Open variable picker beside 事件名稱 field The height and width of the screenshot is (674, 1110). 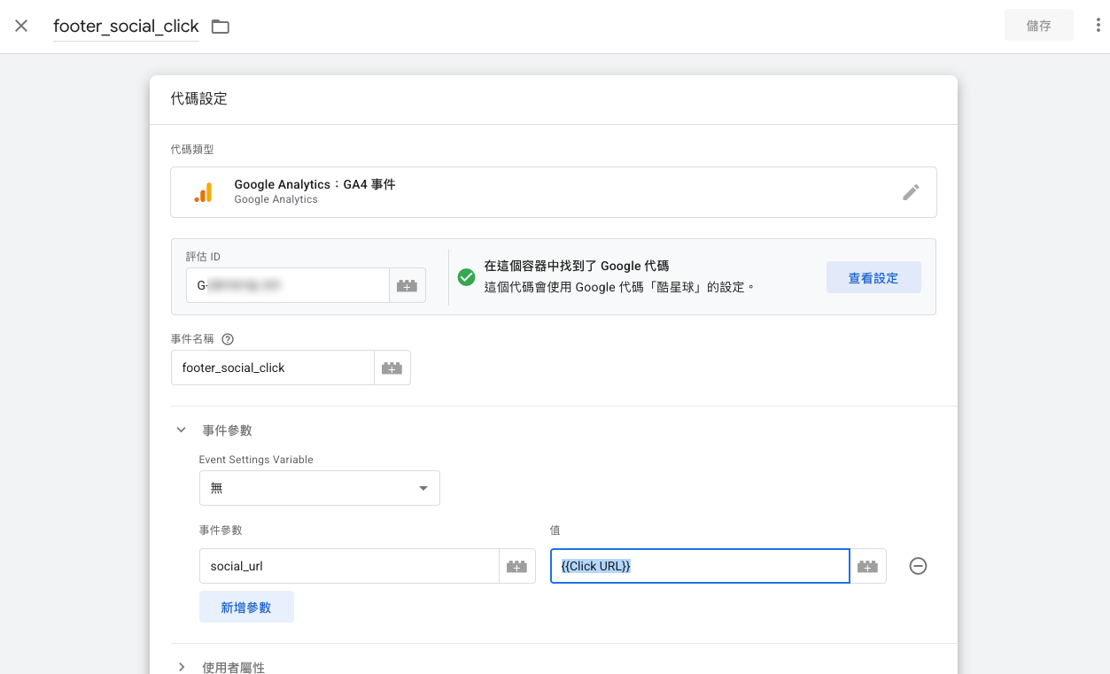coord(392,367)
